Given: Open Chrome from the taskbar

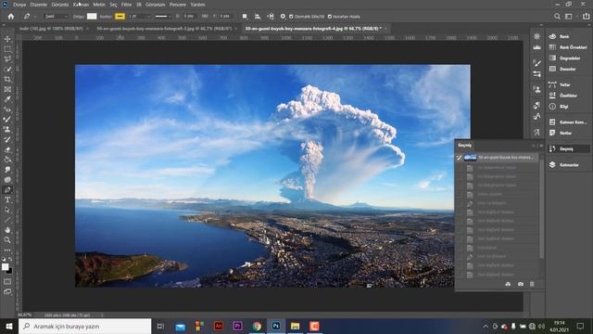Looking at the screenshot, I should pos(257,326).
